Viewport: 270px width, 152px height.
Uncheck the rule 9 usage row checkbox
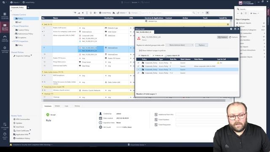coord(138,70)
